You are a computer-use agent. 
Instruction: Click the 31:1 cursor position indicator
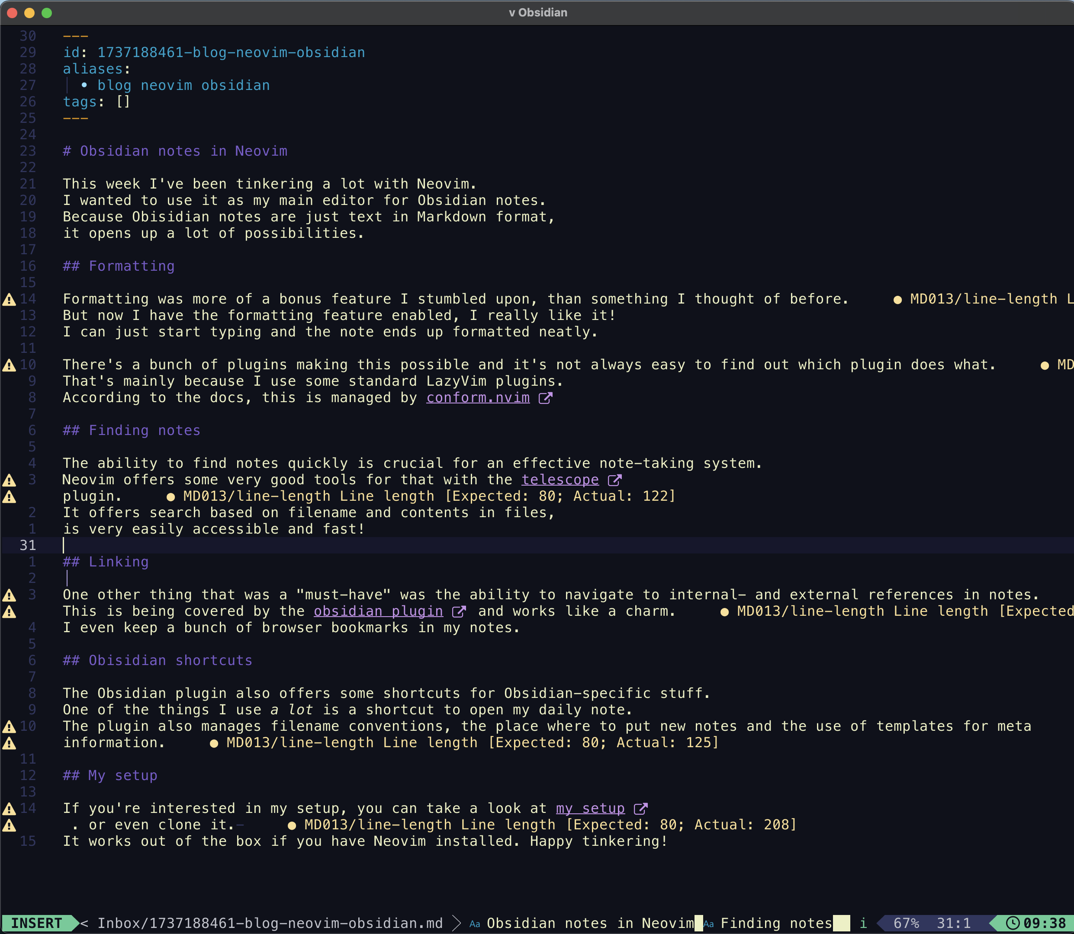[953, 922]
